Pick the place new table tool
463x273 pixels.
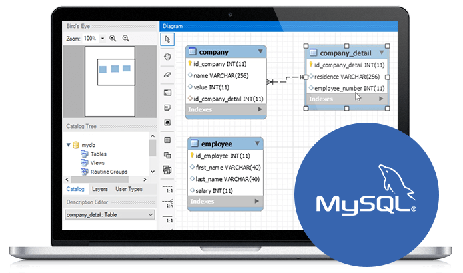tap(167, 140)
